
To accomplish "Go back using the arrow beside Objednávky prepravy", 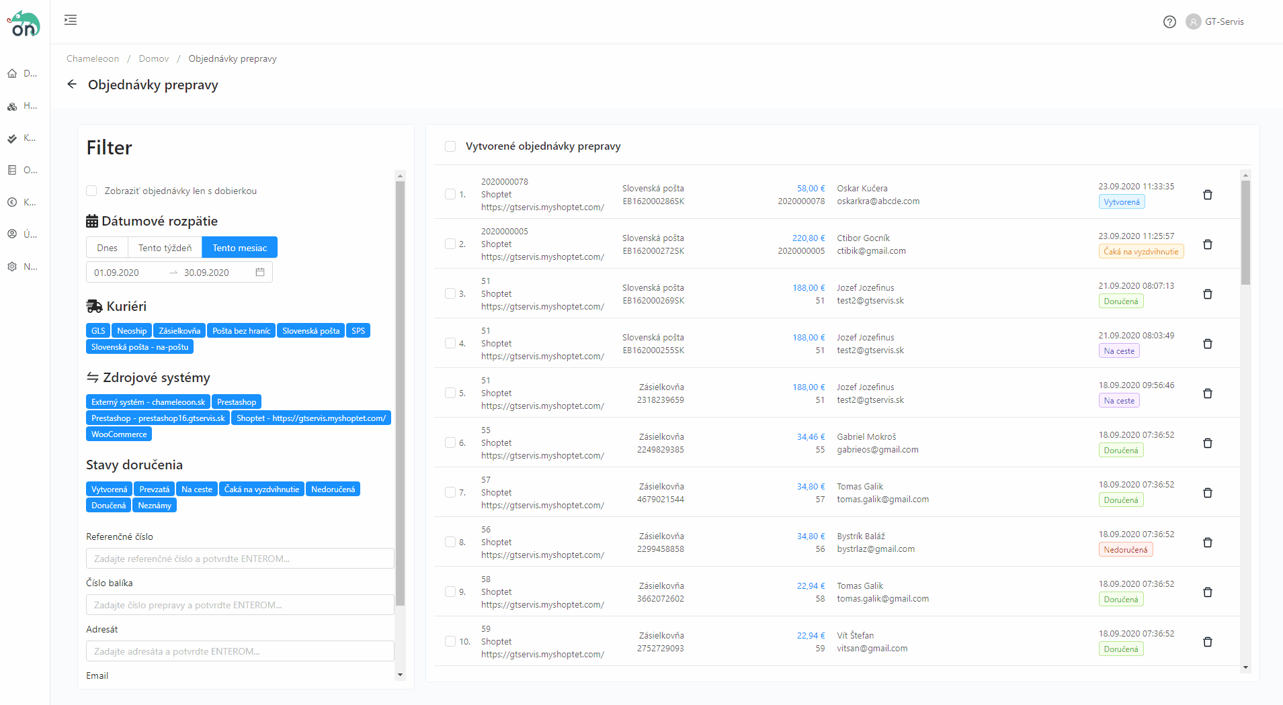I will click(x=72, y=84).
